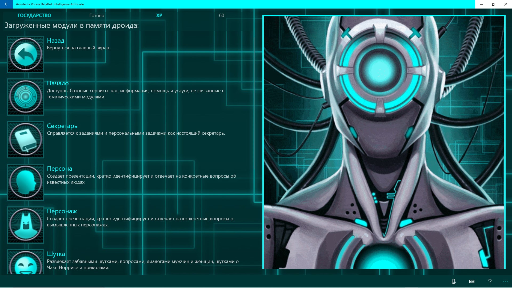Select the Персонаж module bat-mask icon
Viewport: 512px width, 288px height.
[x=26, y=225]
